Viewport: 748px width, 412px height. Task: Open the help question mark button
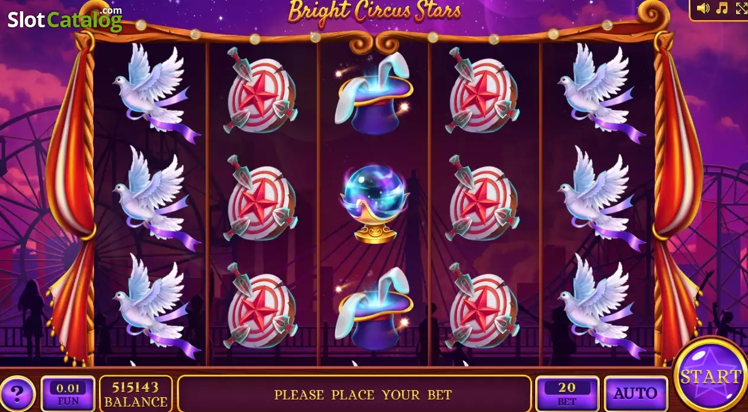(17, 394)
